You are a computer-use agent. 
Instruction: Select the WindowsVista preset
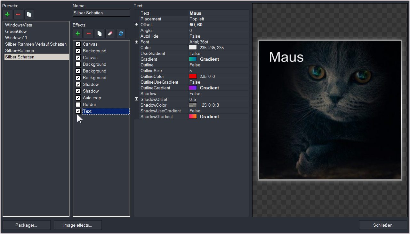(19, 25)
